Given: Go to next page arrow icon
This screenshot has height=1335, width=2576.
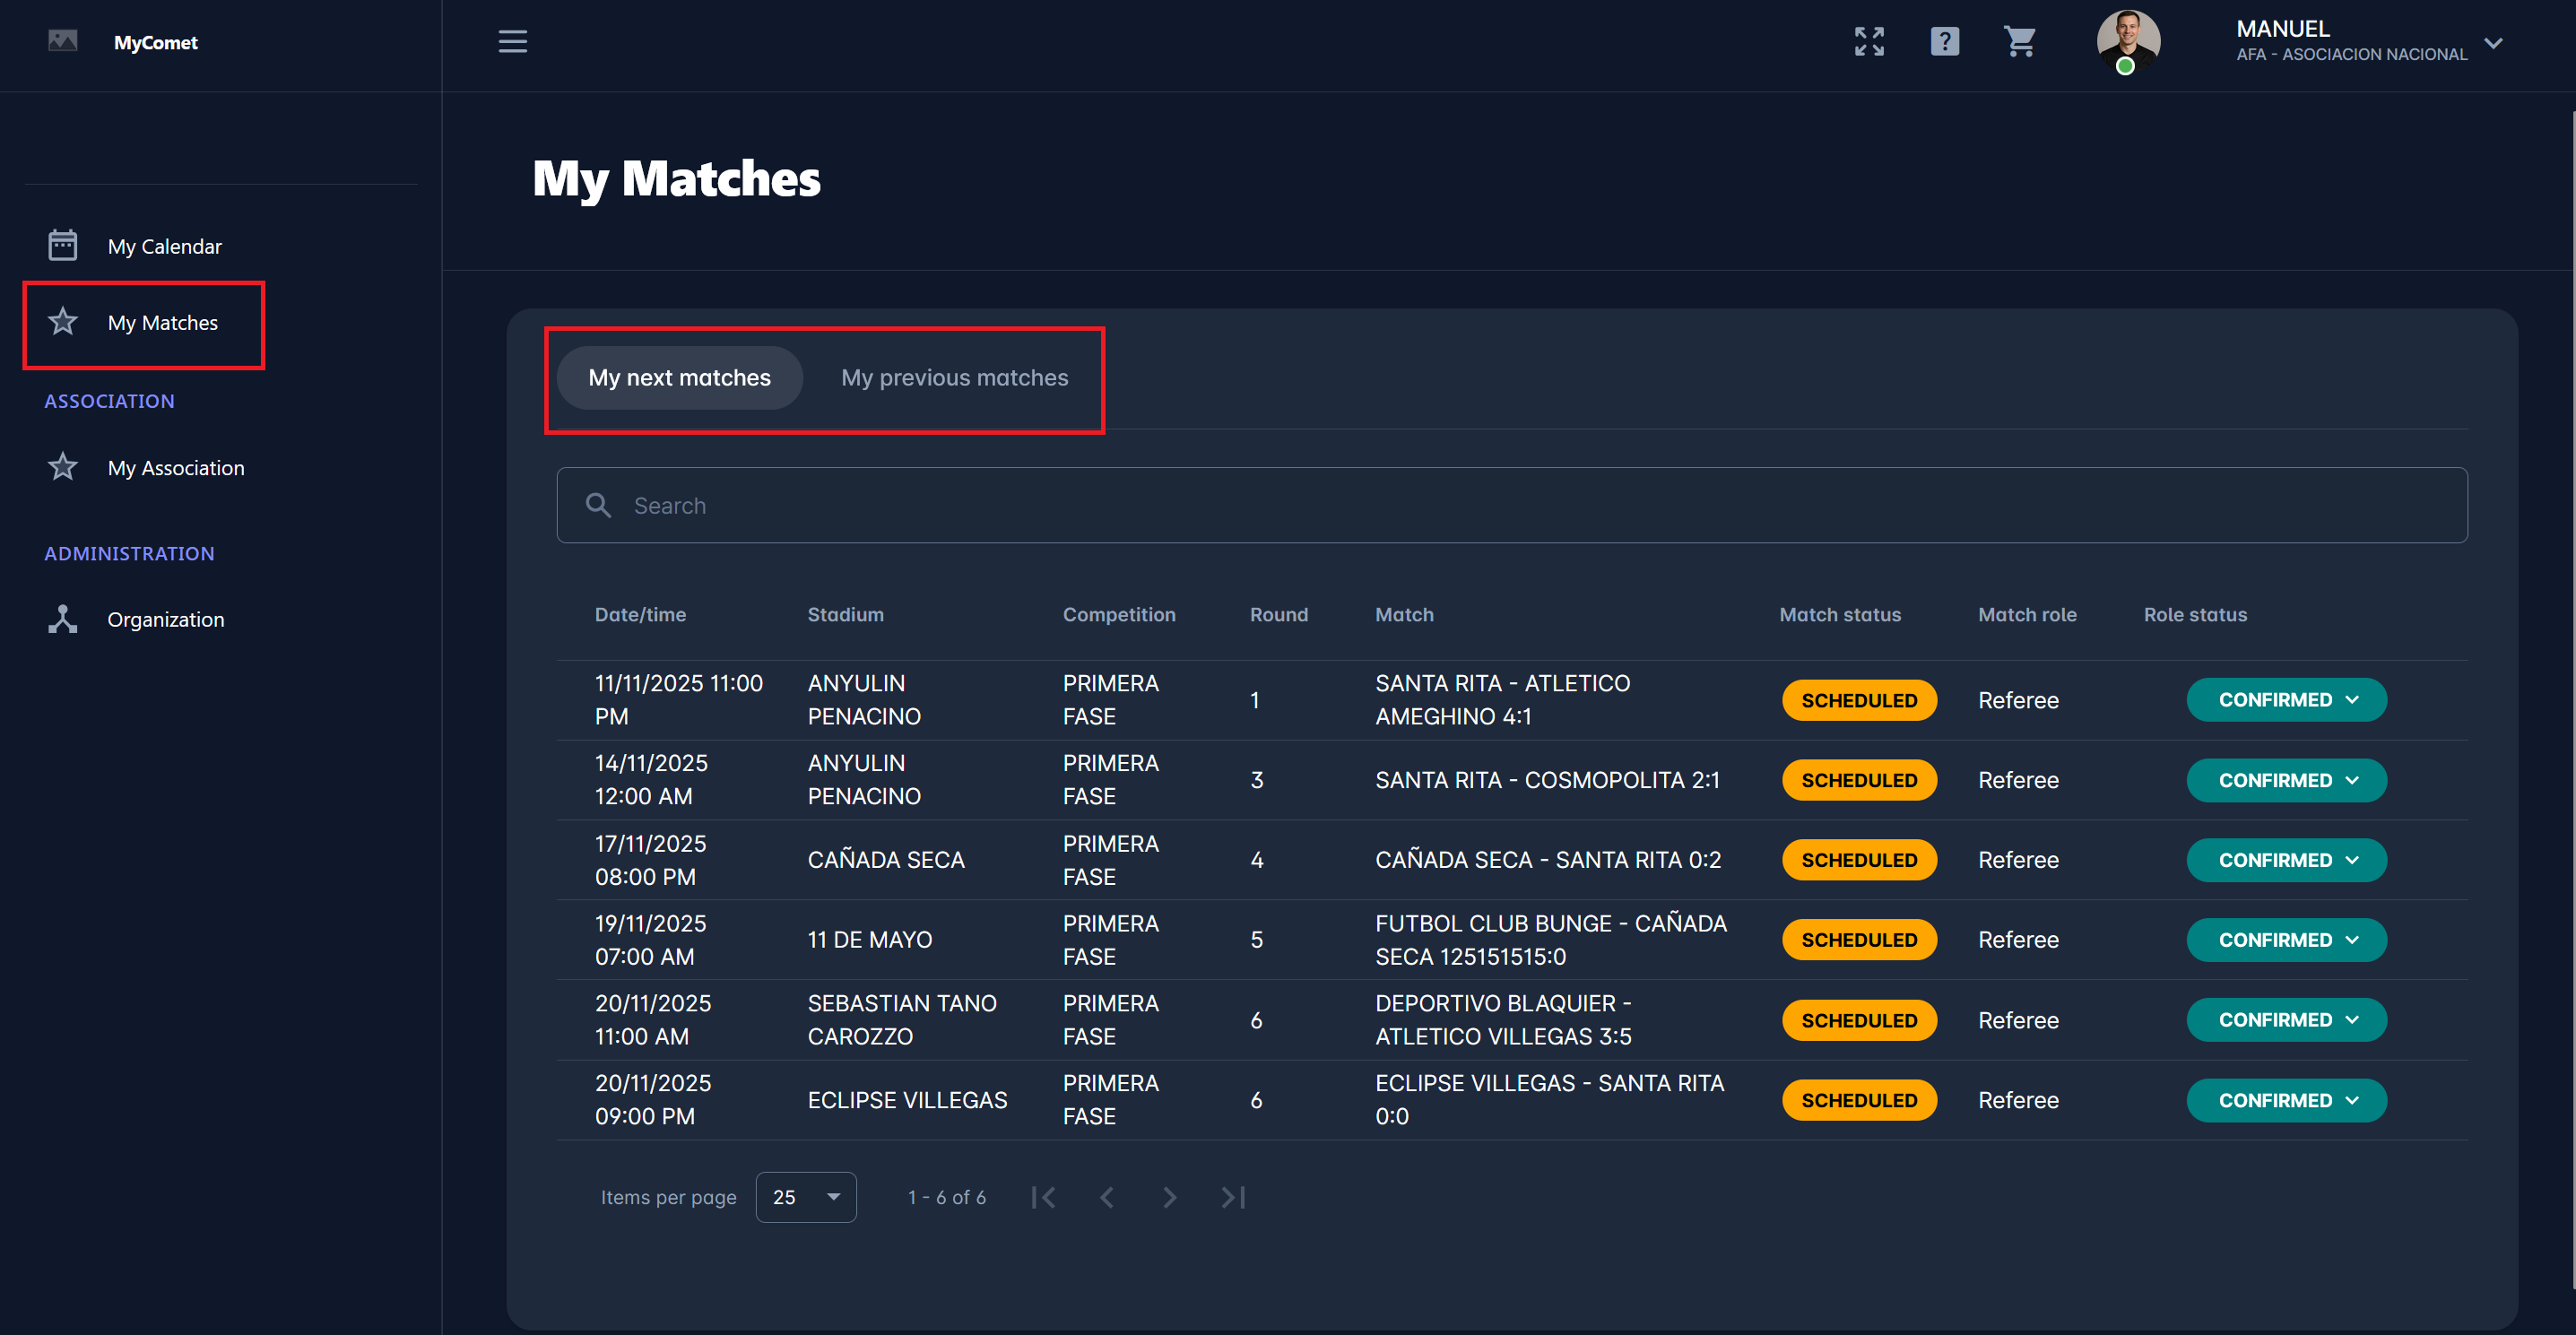Looking at the screenshot, I should point(1169,1197).
